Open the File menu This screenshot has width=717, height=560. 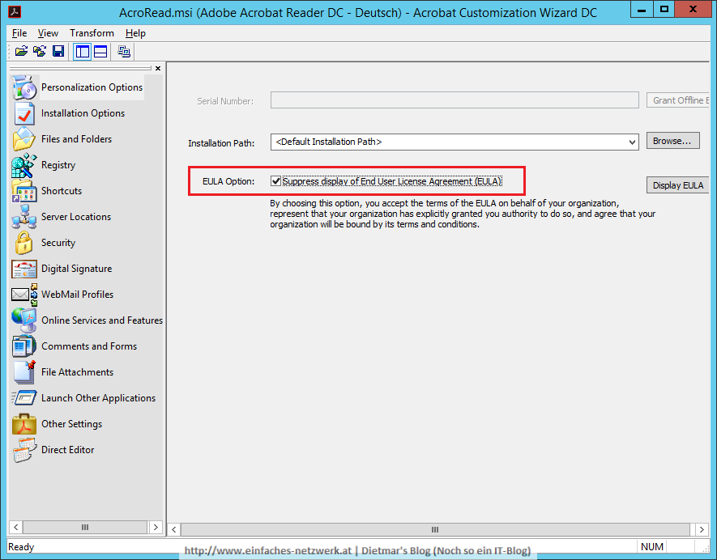[x=19, y=33]
